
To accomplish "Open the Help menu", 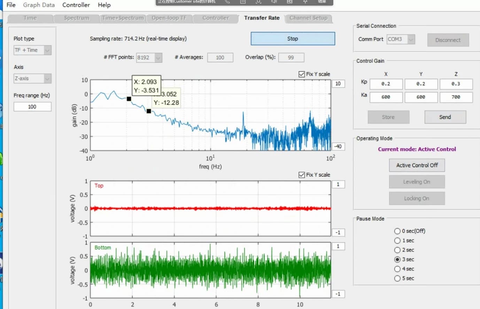I will point(104,5).
